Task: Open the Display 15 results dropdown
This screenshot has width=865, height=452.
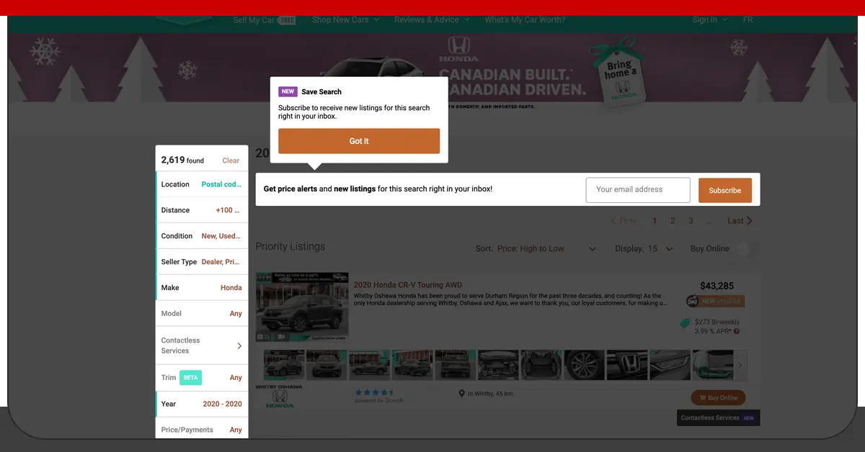Action: (644, 249)
